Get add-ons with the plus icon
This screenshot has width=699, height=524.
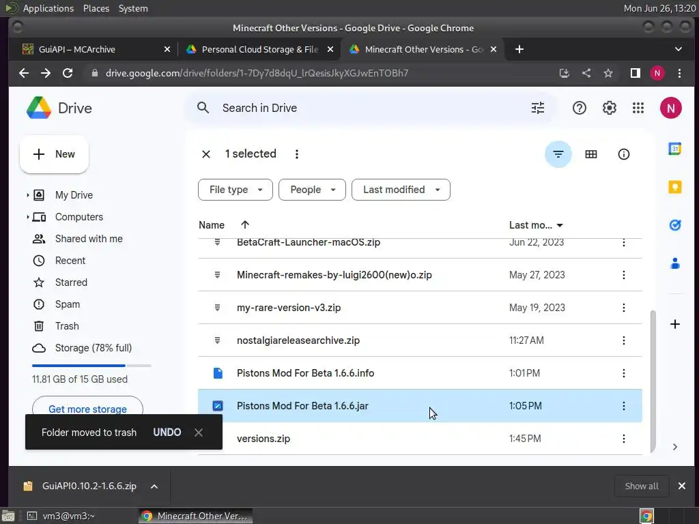pyautogui.click(x=674, y=324)
